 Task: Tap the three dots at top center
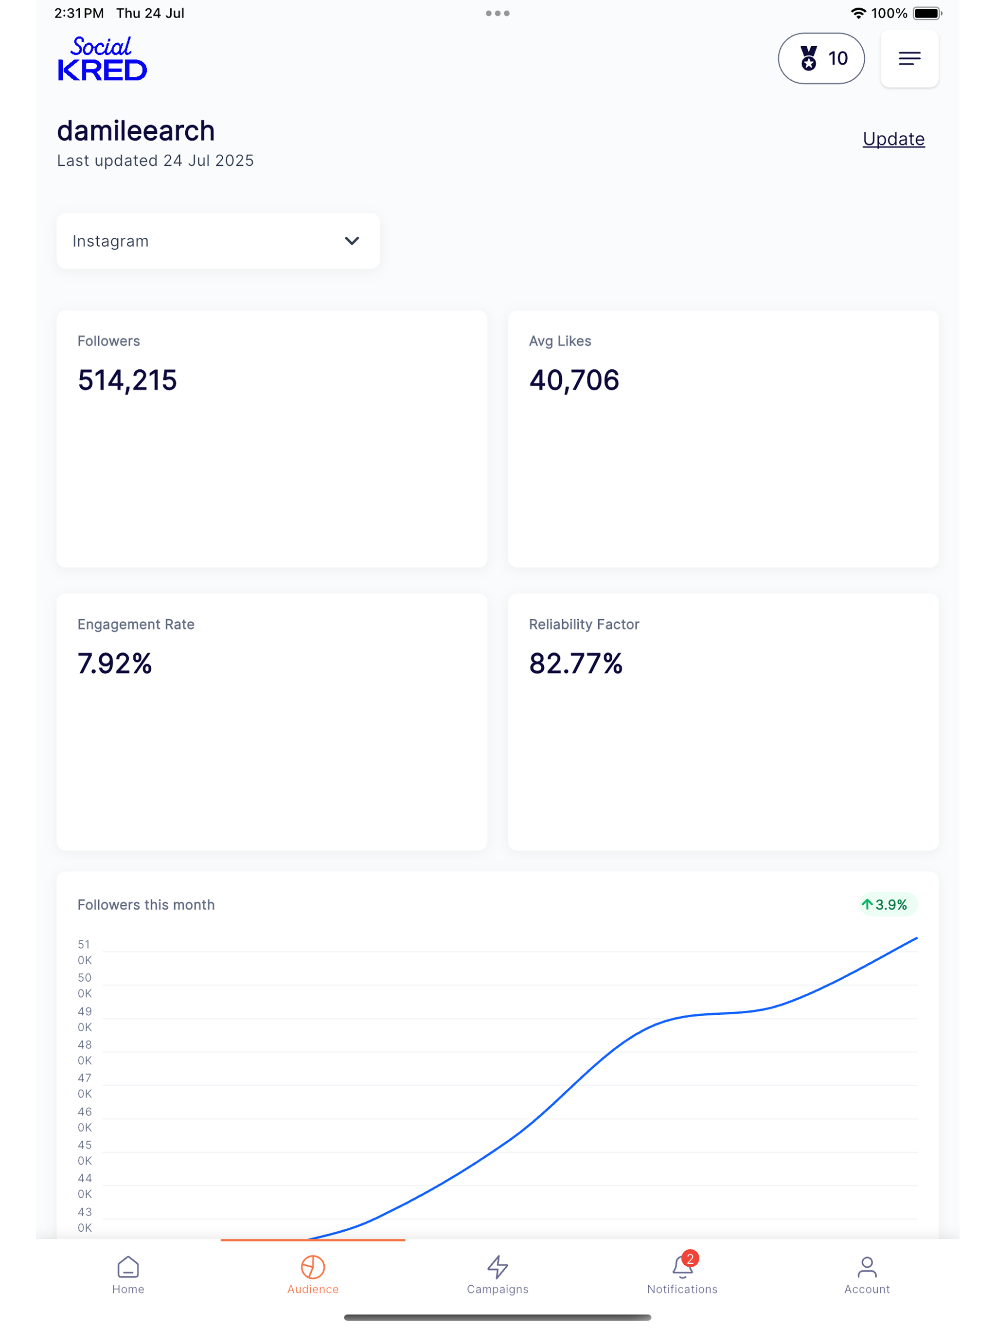tap(498, 13)
